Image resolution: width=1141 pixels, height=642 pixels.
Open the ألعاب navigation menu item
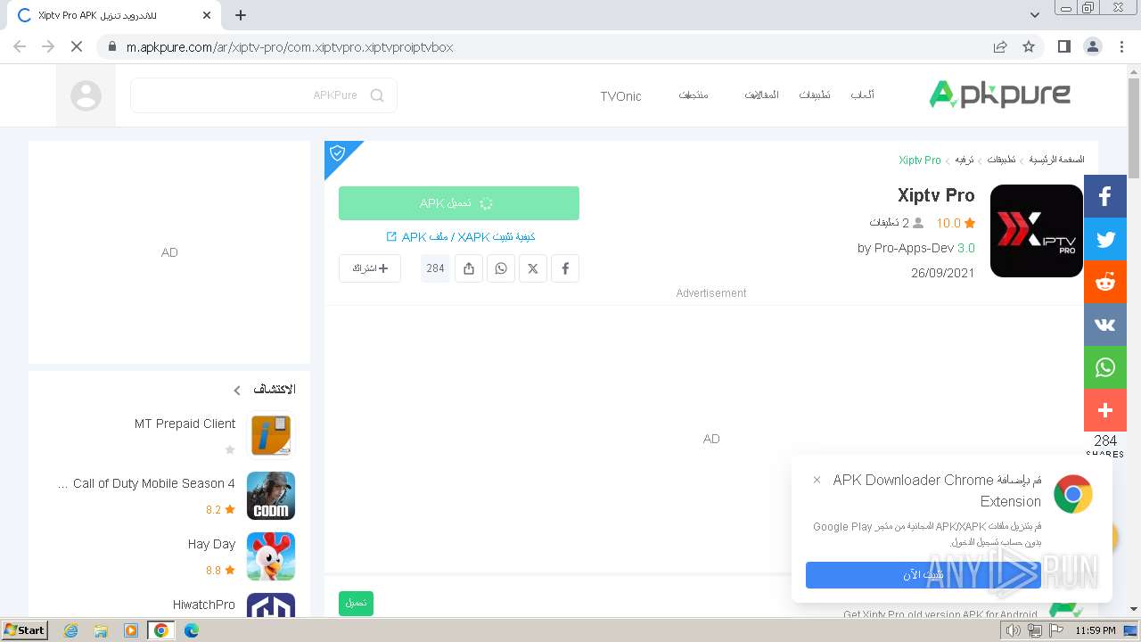(862, 95)
